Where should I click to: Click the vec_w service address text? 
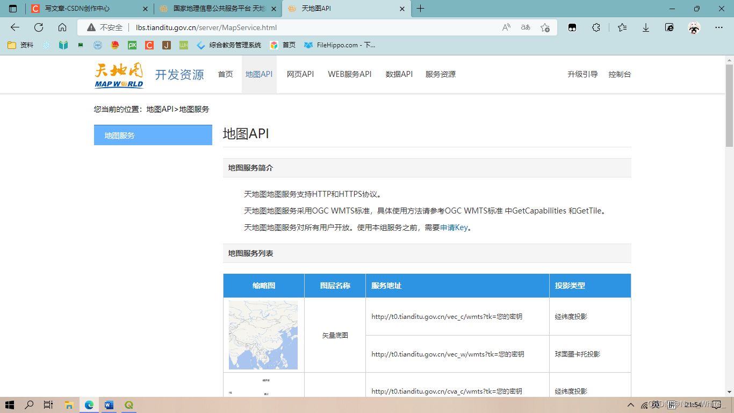(x=448, y=354)
